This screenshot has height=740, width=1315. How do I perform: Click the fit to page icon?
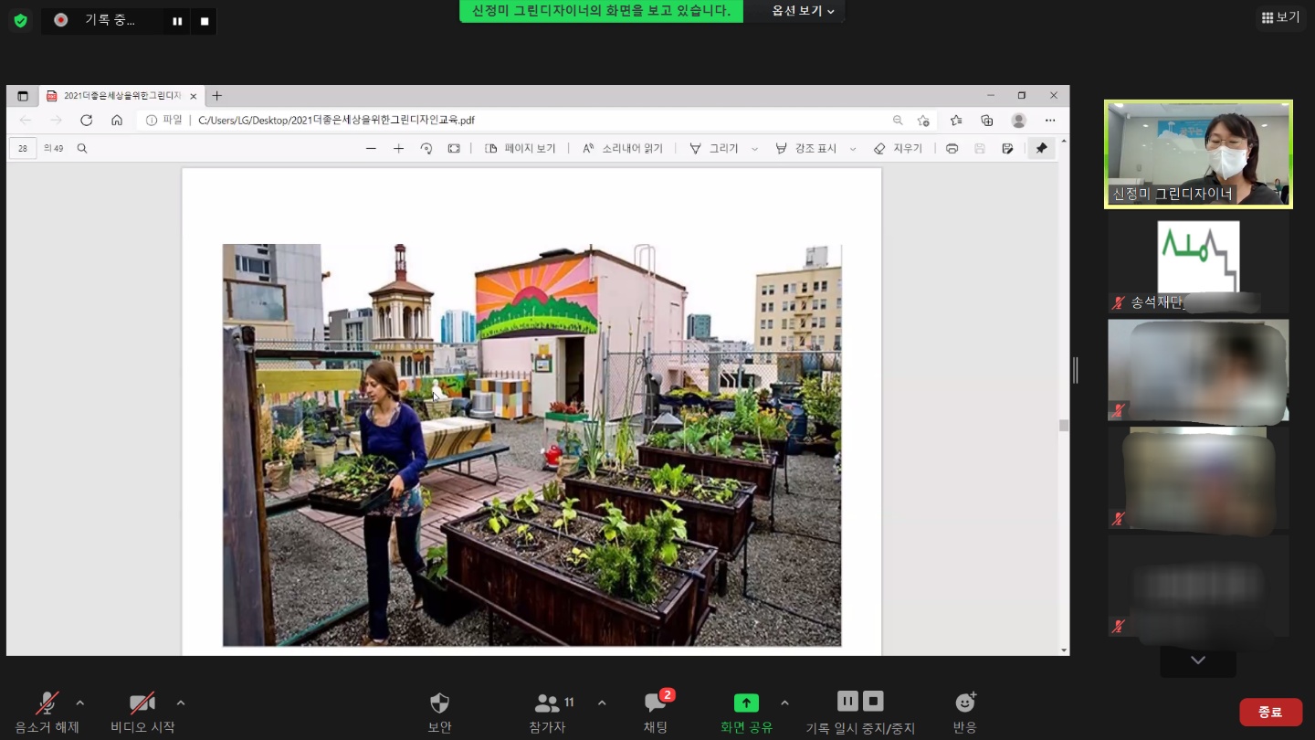454,148
